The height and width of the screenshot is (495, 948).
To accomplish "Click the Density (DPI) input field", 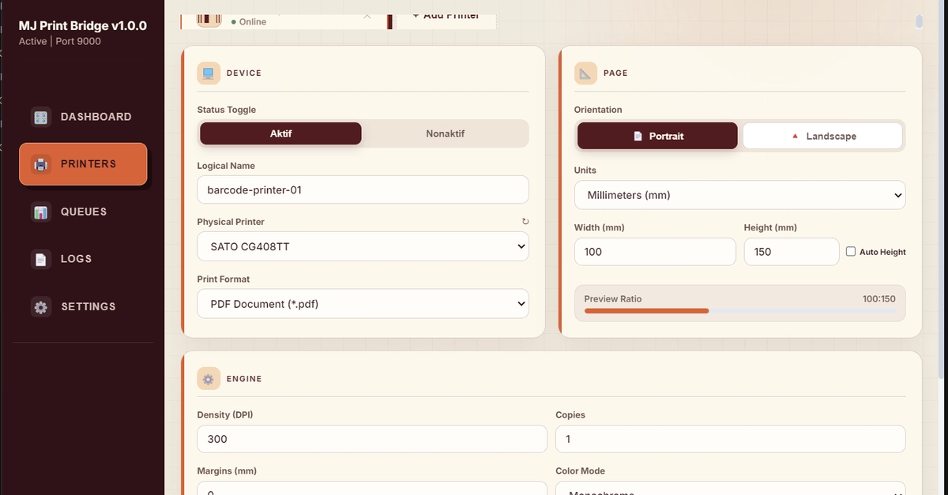I will click(x=372, y=439).
